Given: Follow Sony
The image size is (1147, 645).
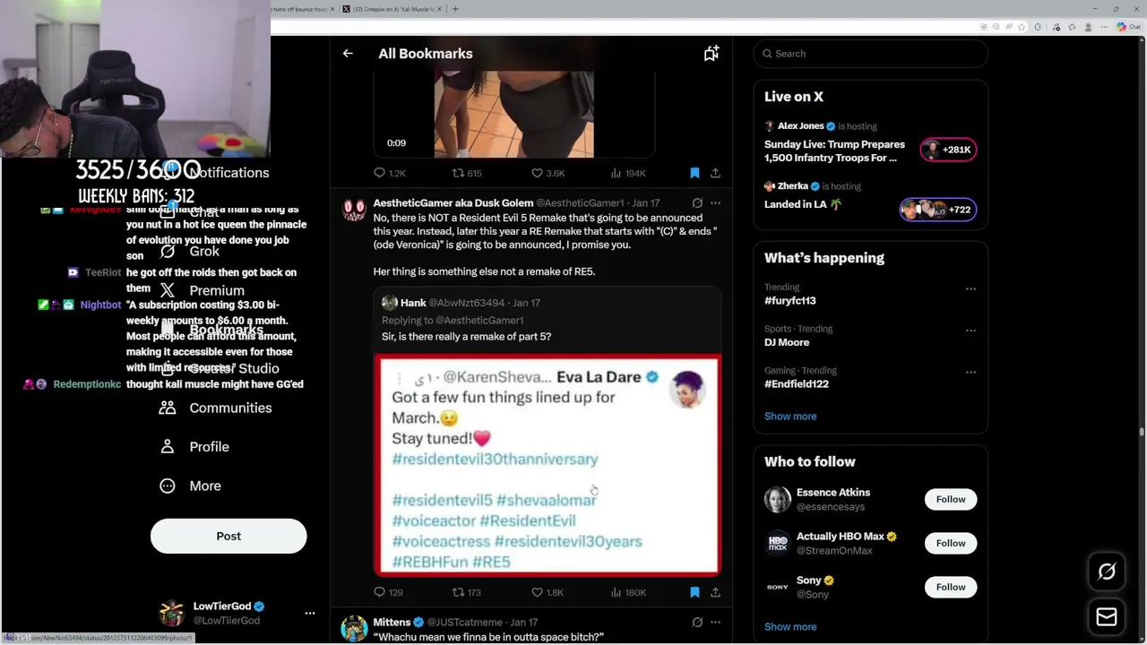Looking at the screenshot, I should [951, 587].
